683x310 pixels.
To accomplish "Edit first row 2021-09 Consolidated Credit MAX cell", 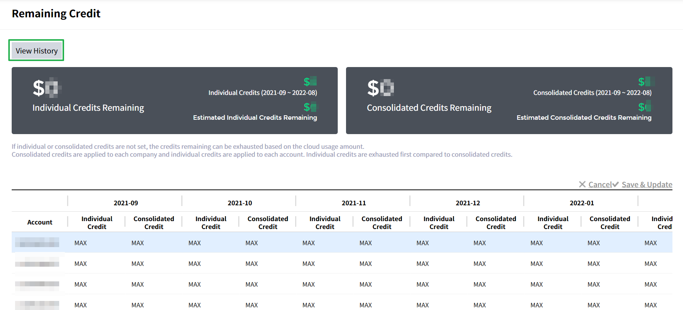I will pos(138,243).
